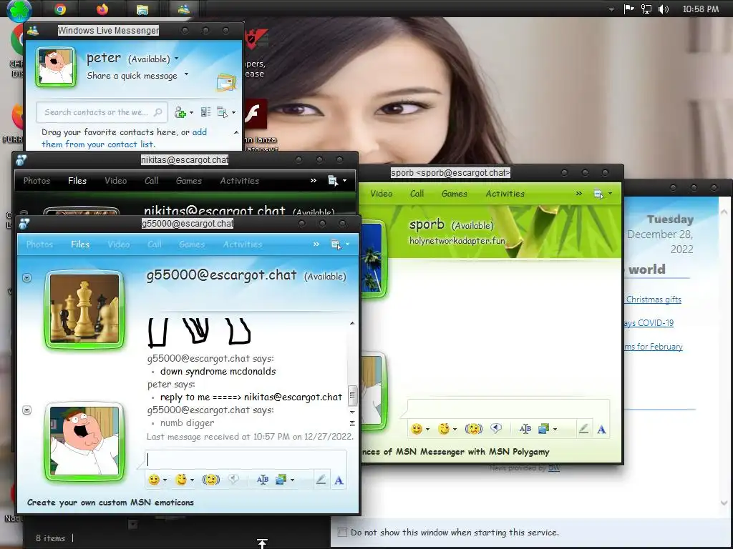Open Video in nikitas chat toolbar
Viewport: 733px width, 549px height.
115,180
